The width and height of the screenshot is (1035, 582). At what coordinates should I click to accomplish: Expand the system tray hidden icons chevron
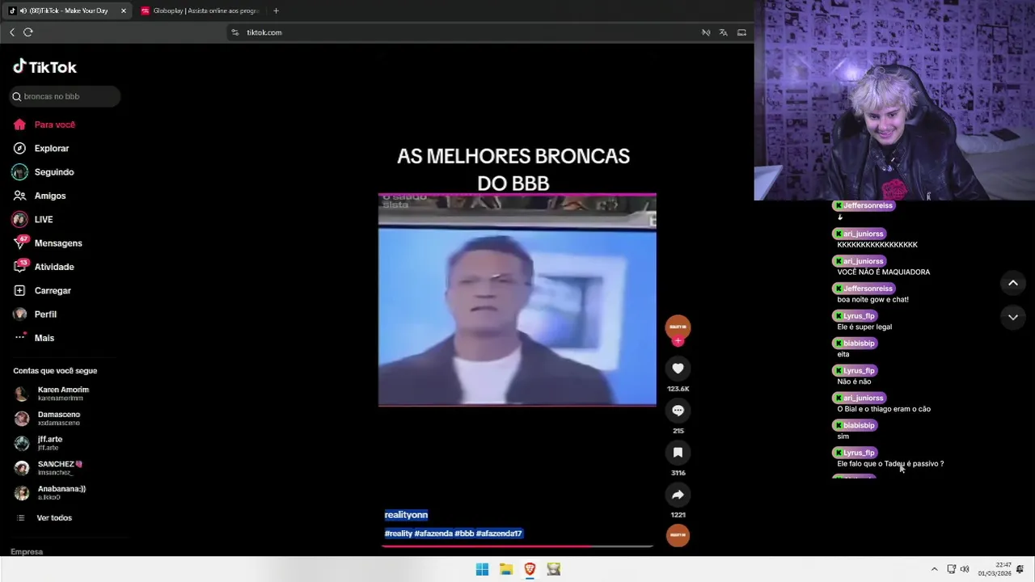(x=934, y=569)
